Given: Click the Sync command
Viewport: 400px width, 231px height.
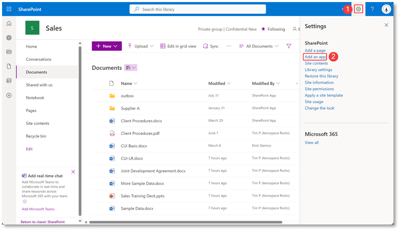Looking at the screenshot, I should [211, 46].
